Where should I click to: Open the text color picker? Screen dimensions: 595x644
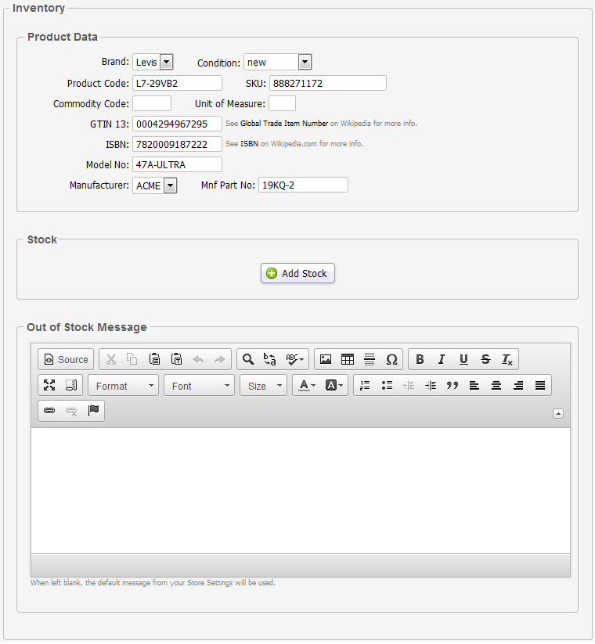305,385
